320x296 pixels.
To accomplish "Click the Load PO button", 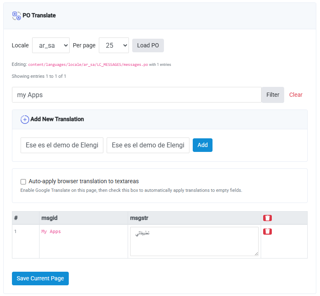I will pos(148,45).
